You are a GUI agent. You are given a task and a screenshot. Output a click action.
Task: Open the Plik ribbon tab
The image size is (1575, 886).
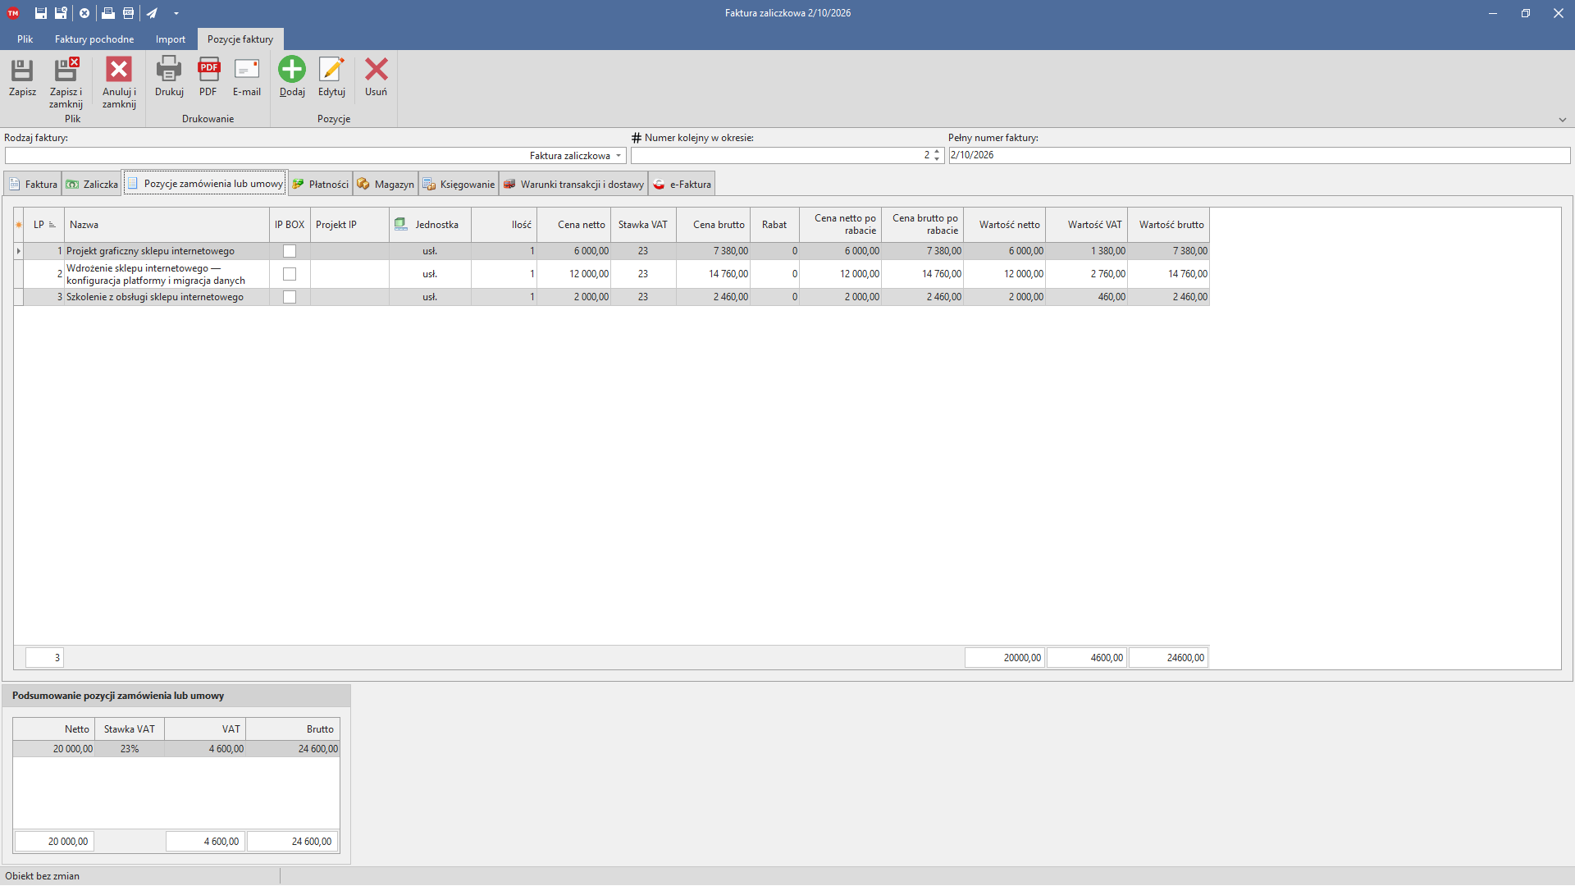pyautogui.click(x=25, y=39)
